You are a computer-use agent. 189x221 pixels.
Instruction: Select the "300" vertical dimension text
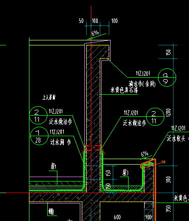pos(168,180)
